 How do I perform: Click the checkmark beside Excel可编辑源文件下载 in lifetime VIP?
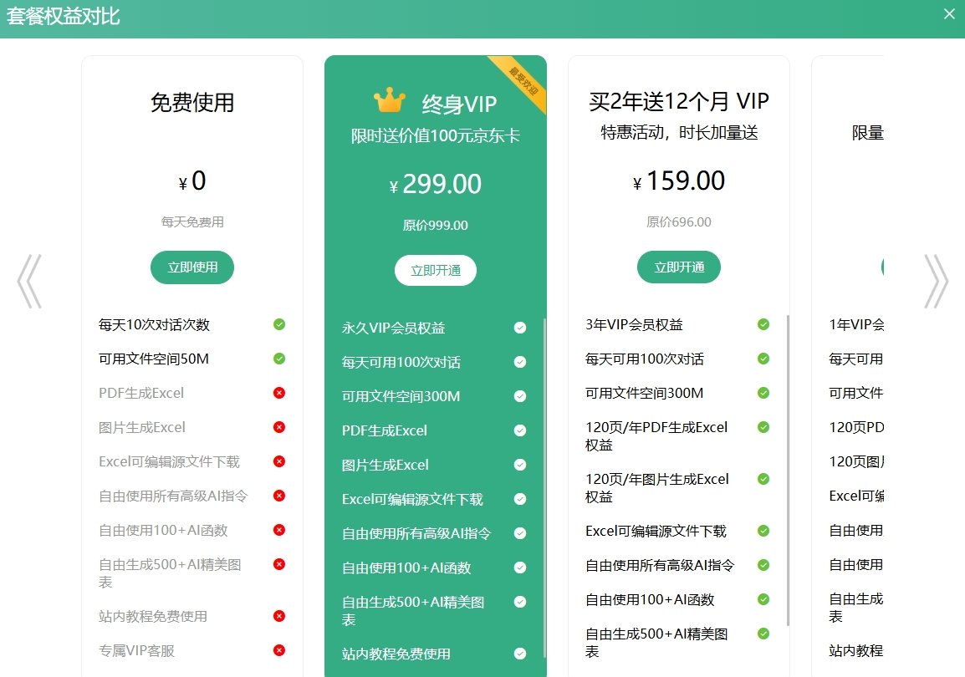521,499
